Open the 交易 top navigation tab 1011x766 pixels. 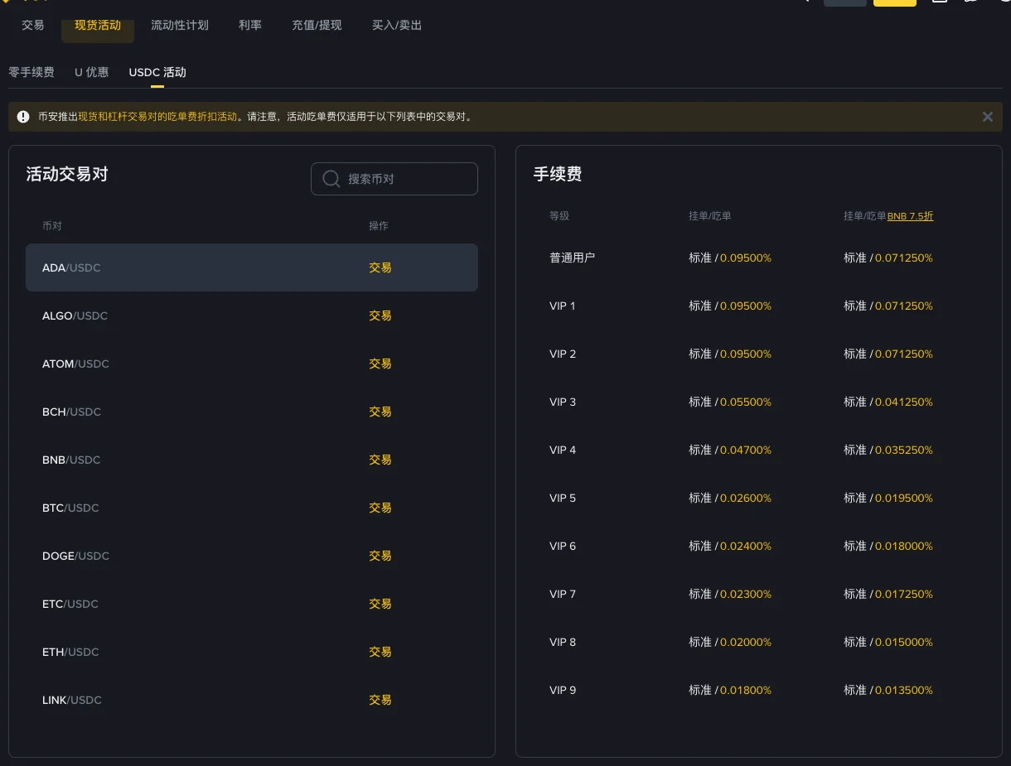point(33,26)
